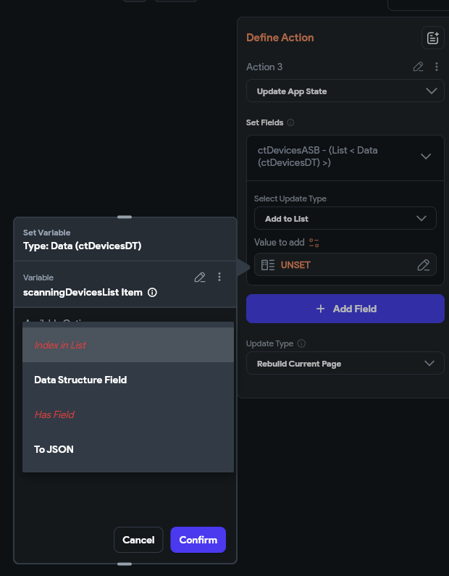
Task: Click the notes icon beside Define Action
Action: pos(432,38)
